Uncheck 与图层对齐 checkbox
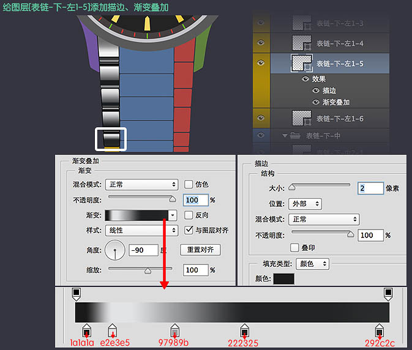 pos(189,231)
